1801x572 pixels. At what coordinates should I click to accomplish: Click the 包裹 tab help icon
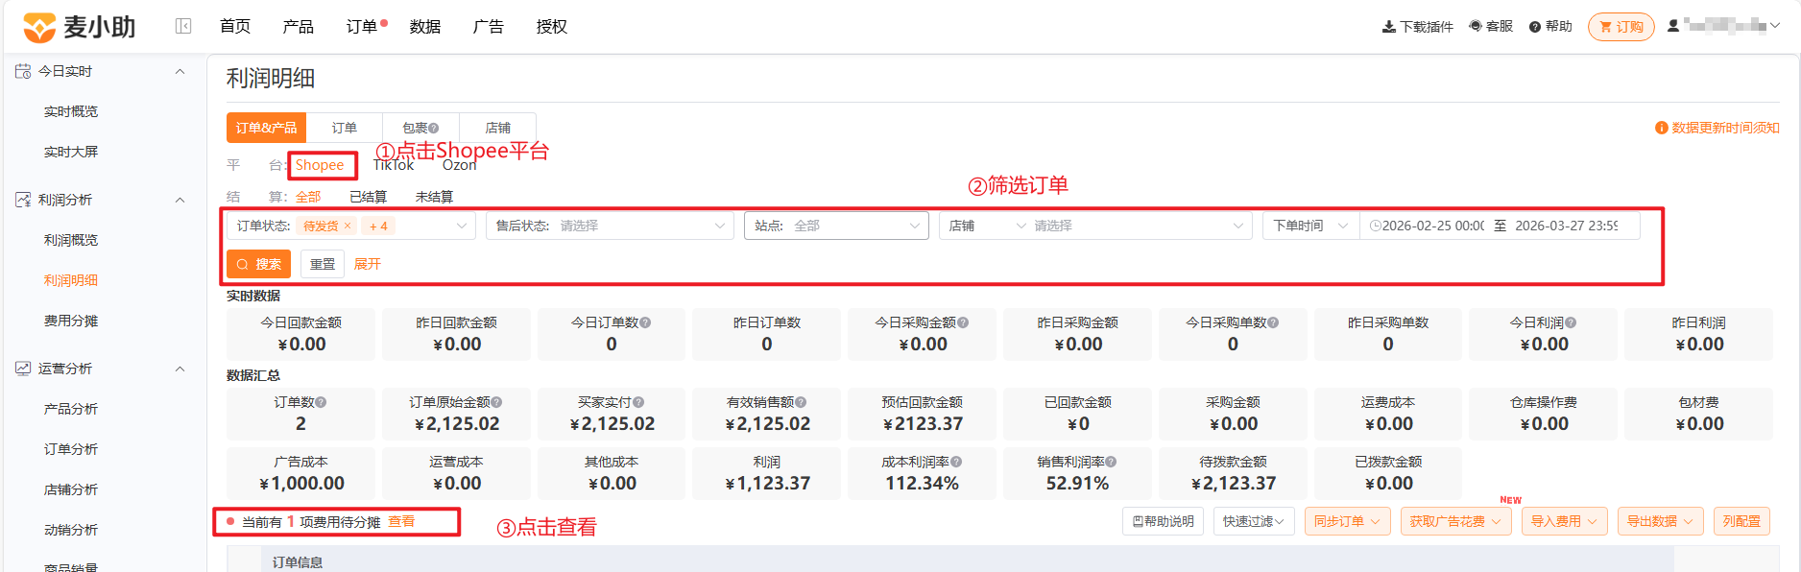(434, 128)
